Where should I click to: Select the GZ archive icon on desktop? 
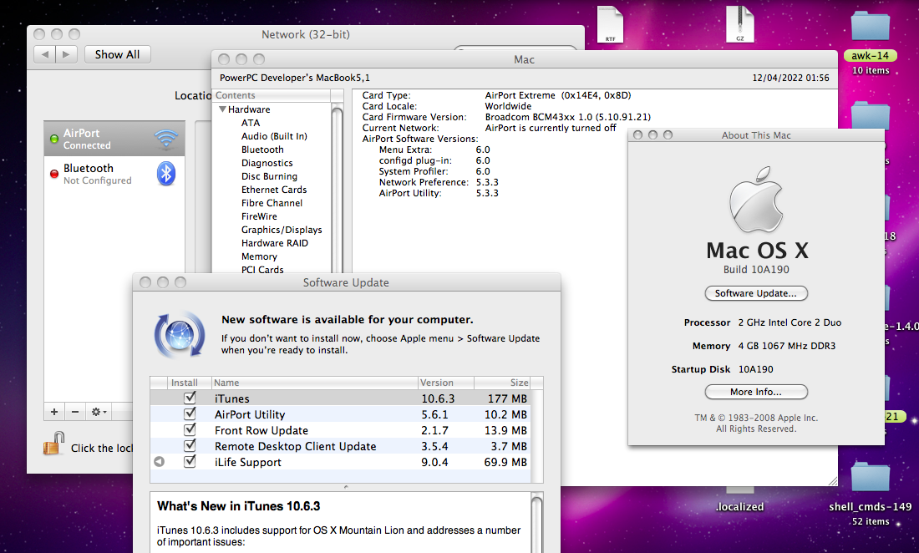tap(739, 24)
